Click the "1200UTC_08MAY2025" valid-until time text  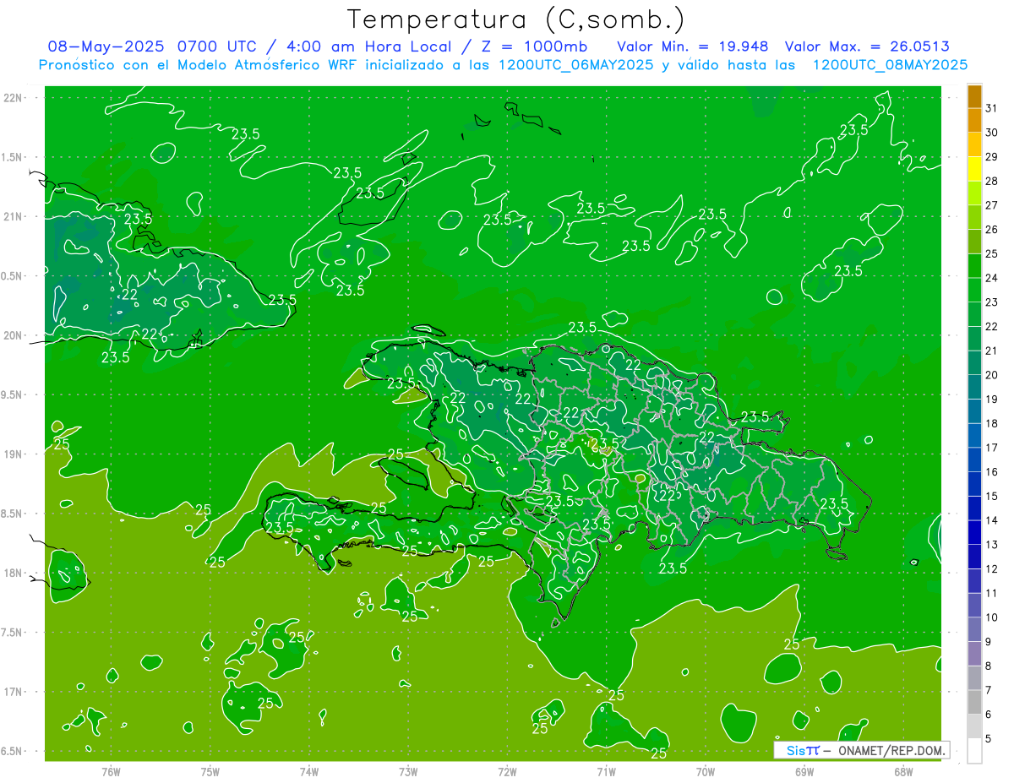point(890,65)
